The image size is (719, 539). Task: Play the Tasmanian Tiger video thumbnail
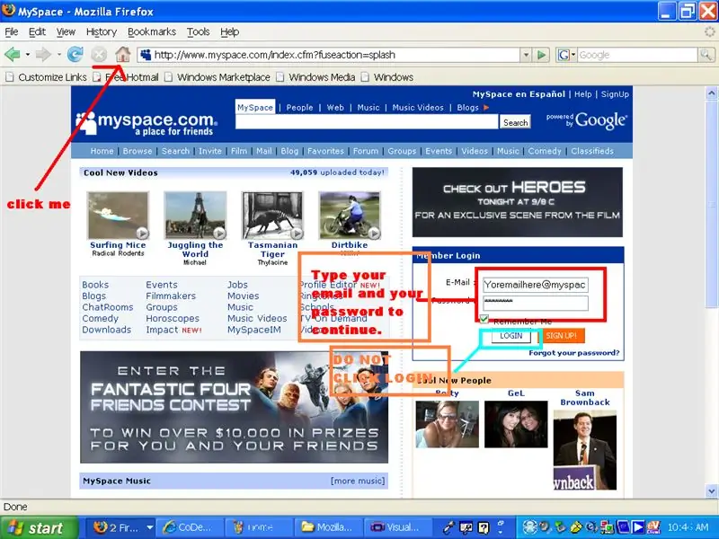coord(272,215)
